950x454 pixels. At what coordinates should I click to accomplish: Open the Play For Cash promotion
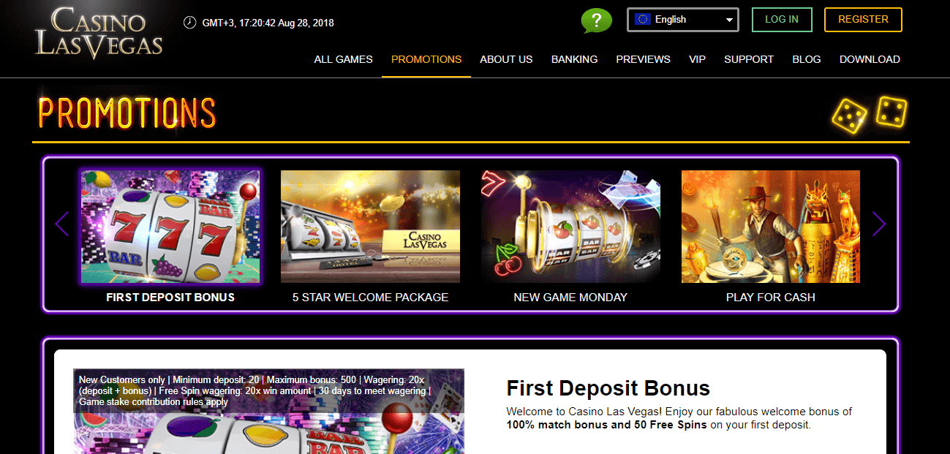(771, 227)
